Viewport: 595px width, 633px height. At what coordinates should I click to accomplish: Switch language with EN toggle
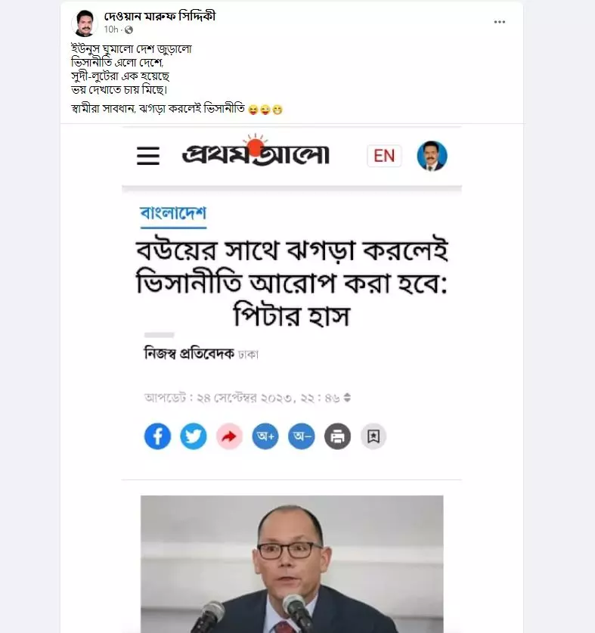[x=384, y=156]
